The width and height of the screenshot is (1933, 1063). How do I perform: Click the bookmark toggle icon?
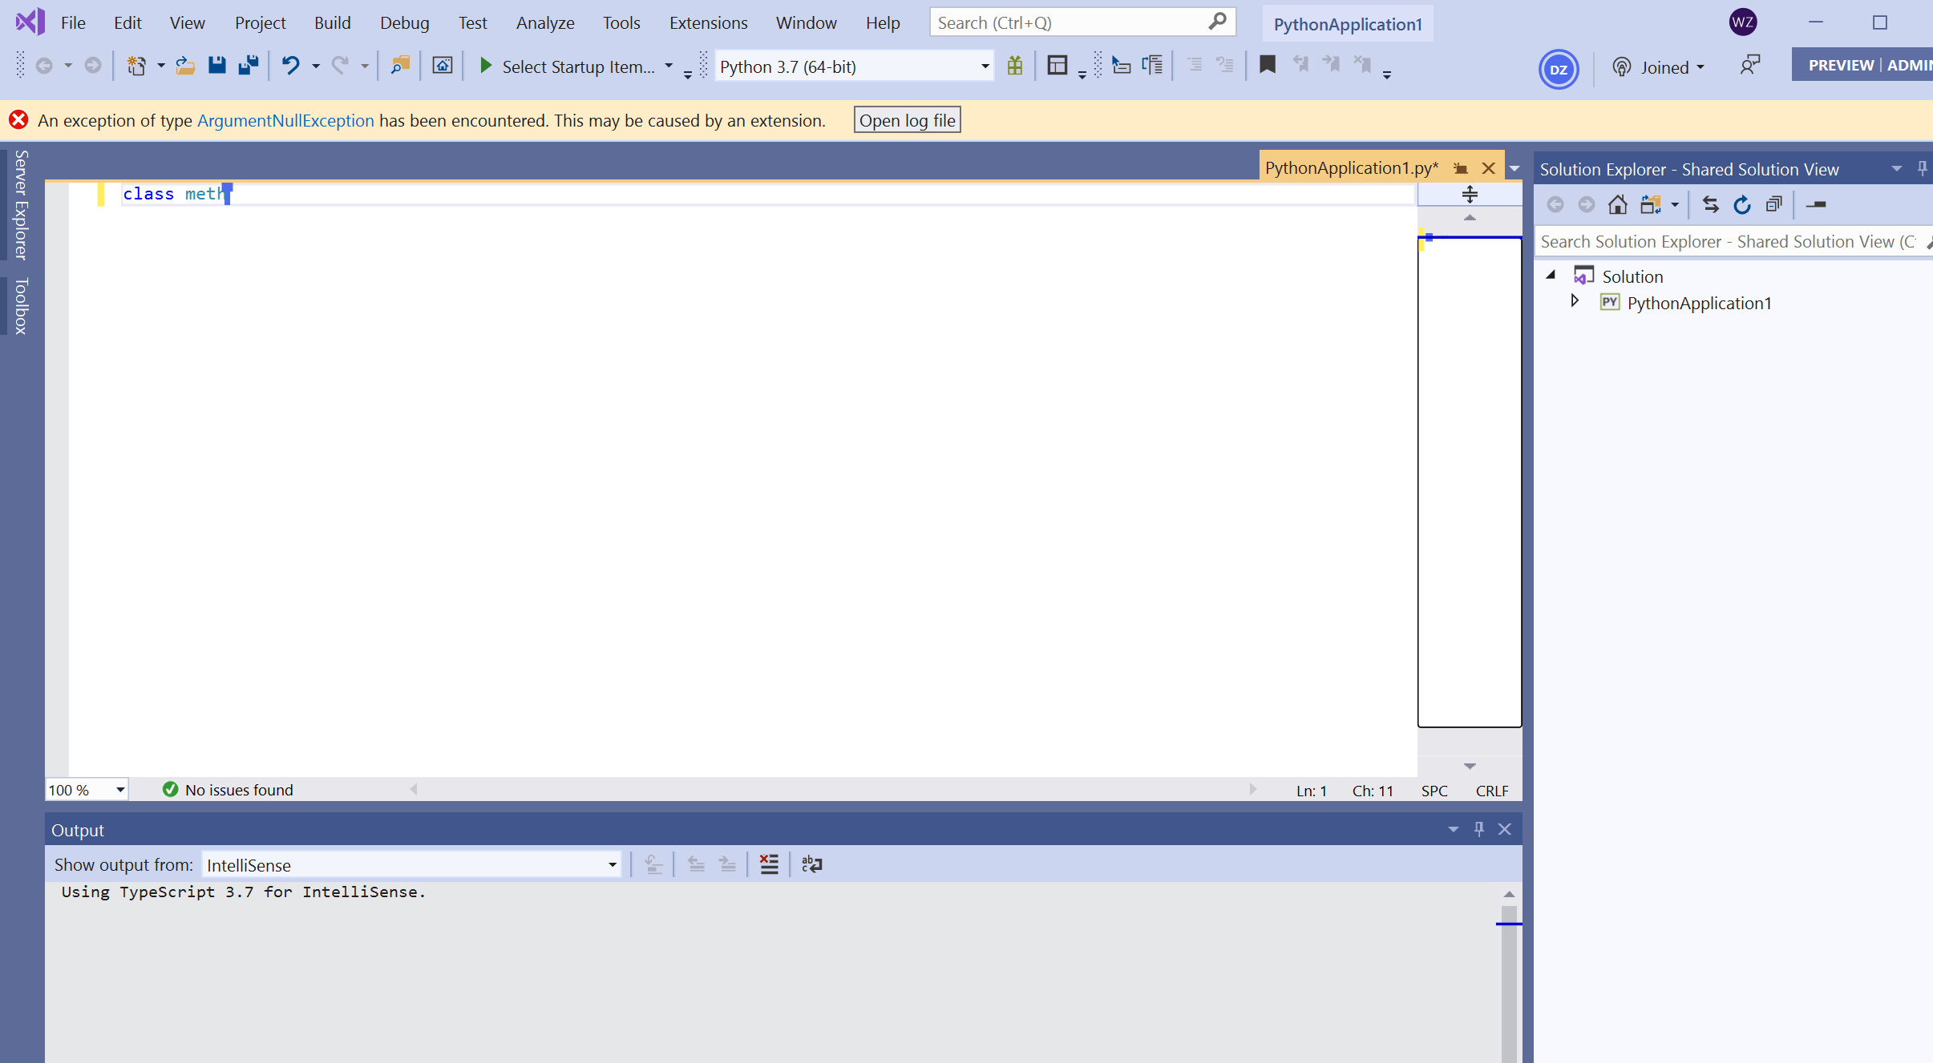point(1268,65)
